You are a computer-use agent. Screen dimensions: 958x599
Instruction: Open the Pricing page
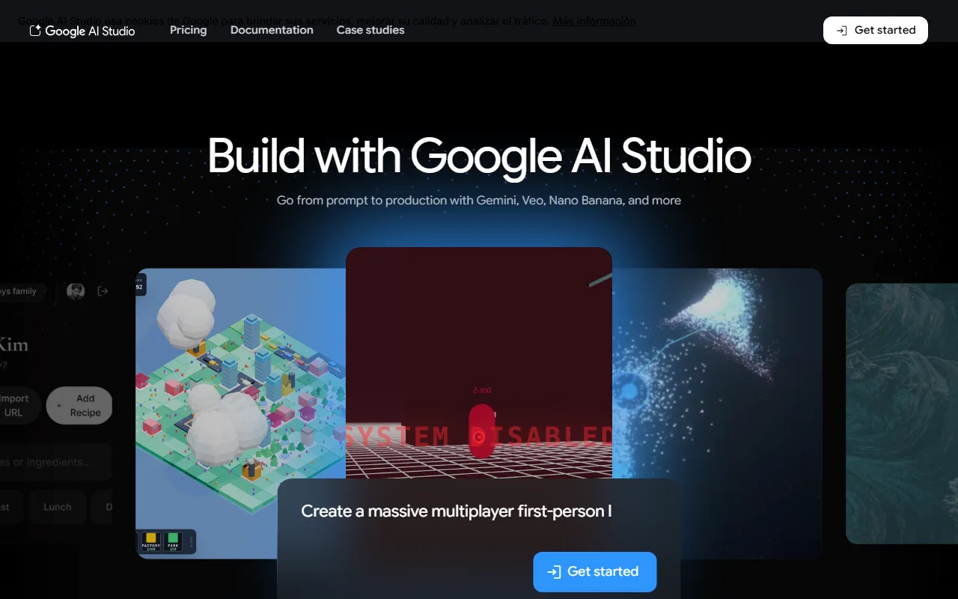(188, 30)
